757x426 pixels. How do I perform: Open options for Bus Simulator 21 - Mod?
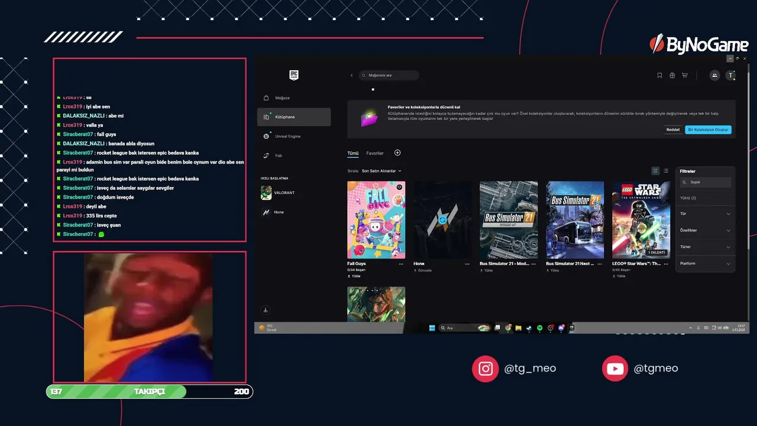pos(533,264)
